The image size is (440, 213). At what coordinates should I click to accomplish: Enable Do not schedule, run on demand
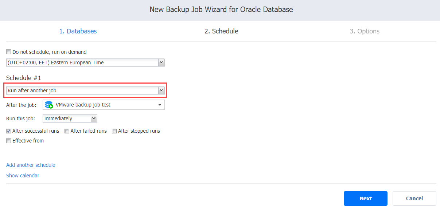pyautogui.click(x=9, y=52)
